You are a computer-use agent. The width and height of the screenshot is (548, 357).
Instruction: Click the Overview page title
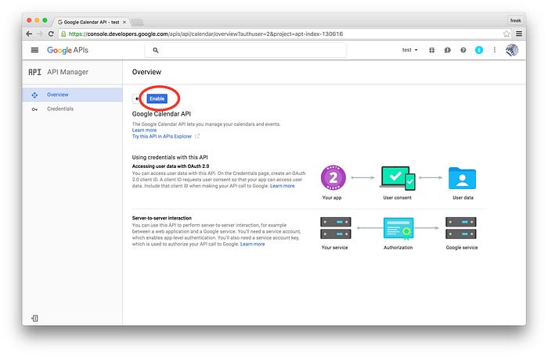(147, 72)
